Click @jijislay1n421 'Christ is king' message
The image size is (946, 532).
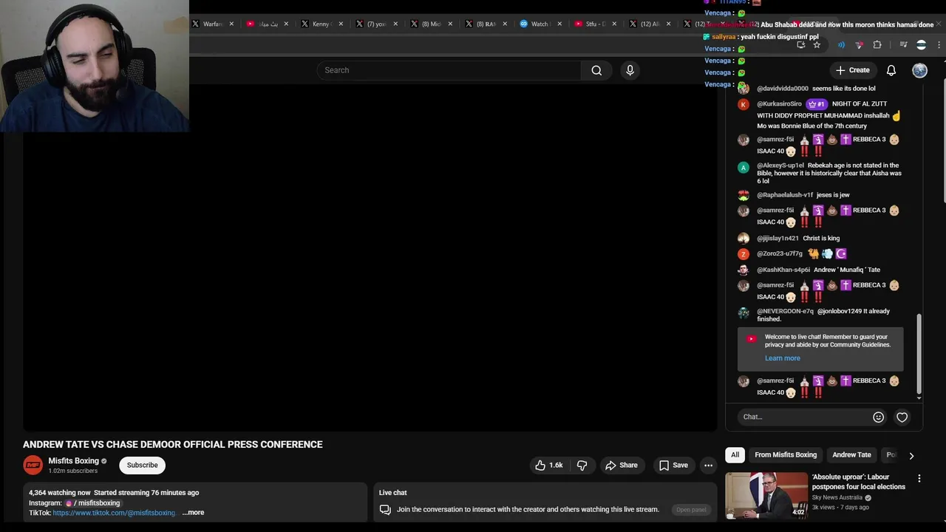[821, 239]
